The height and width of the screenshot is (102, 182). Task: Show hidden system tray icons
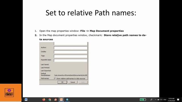156,99
